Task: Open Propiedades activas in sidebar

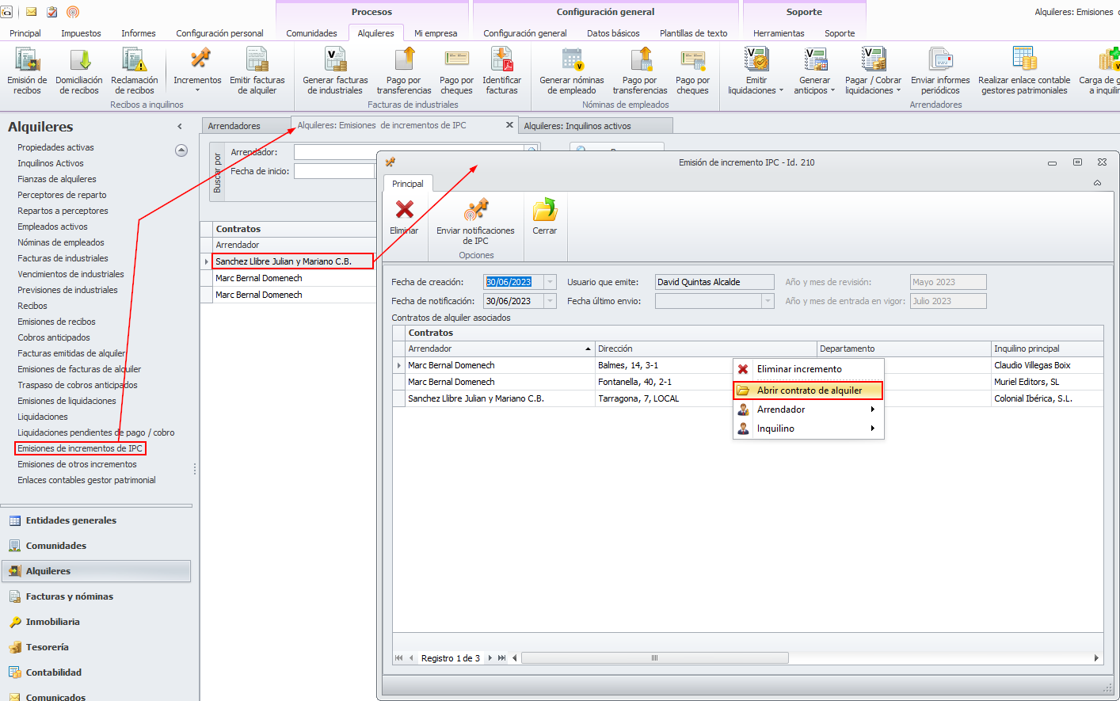Action: coord(55,147)
